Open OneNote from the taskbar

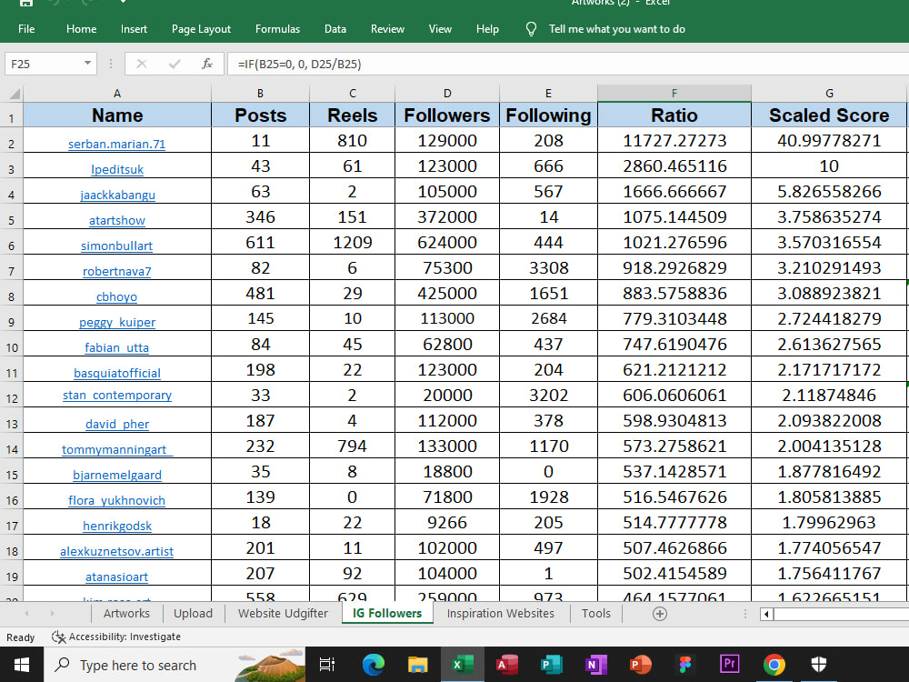click(596, 665)
